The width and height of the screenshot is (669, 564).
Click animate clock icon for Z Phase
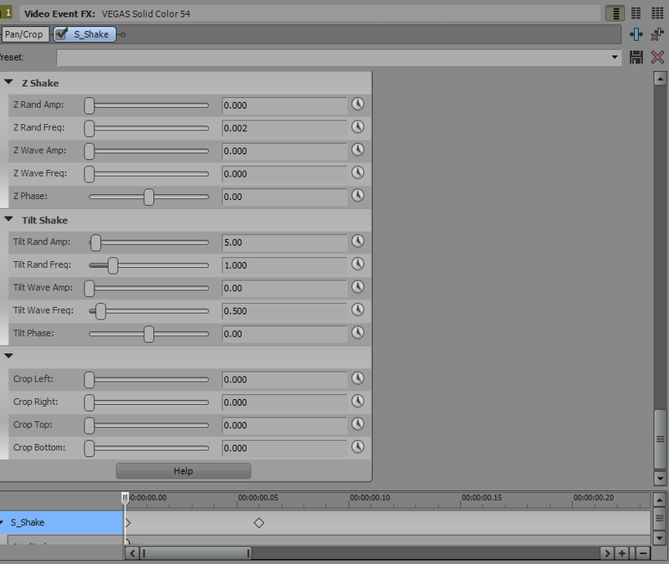click(x=358, y=196)
